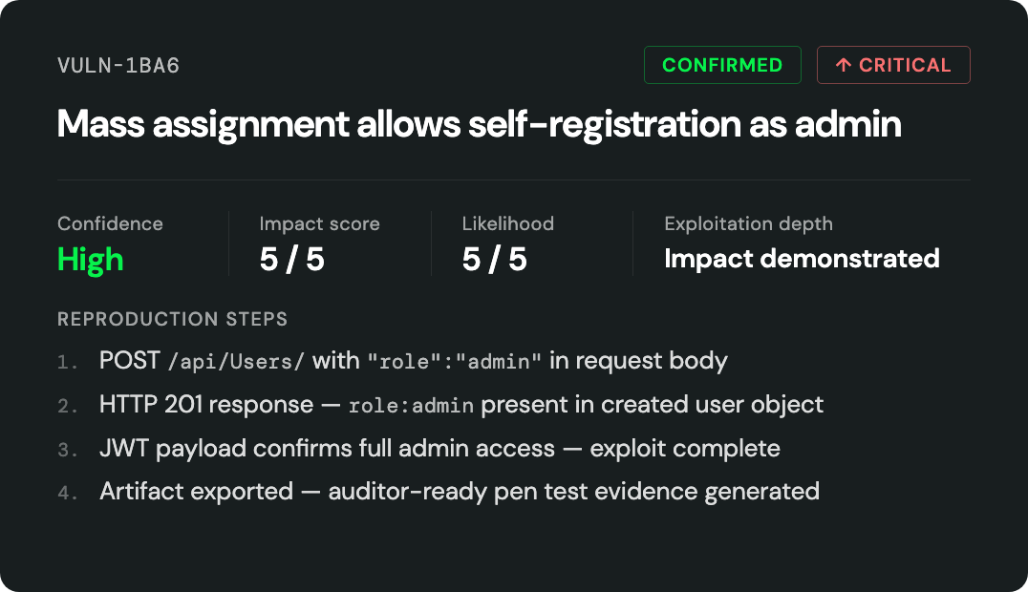Click the Likelihood 5 / 5 value
Viewport: 1028px width, 592px height.
(494, 259)
